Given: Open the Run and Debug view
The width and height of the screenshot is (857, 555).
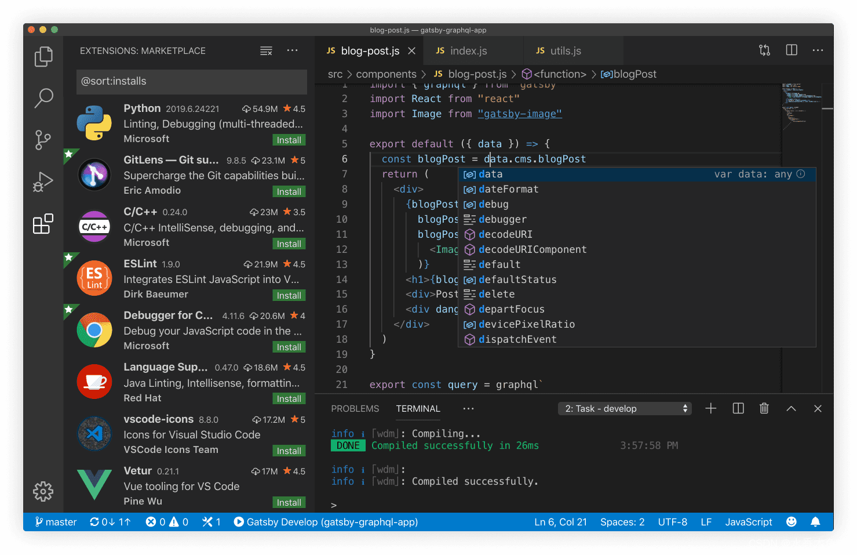Looking at the screenshot, I should [x=43, y=182].
